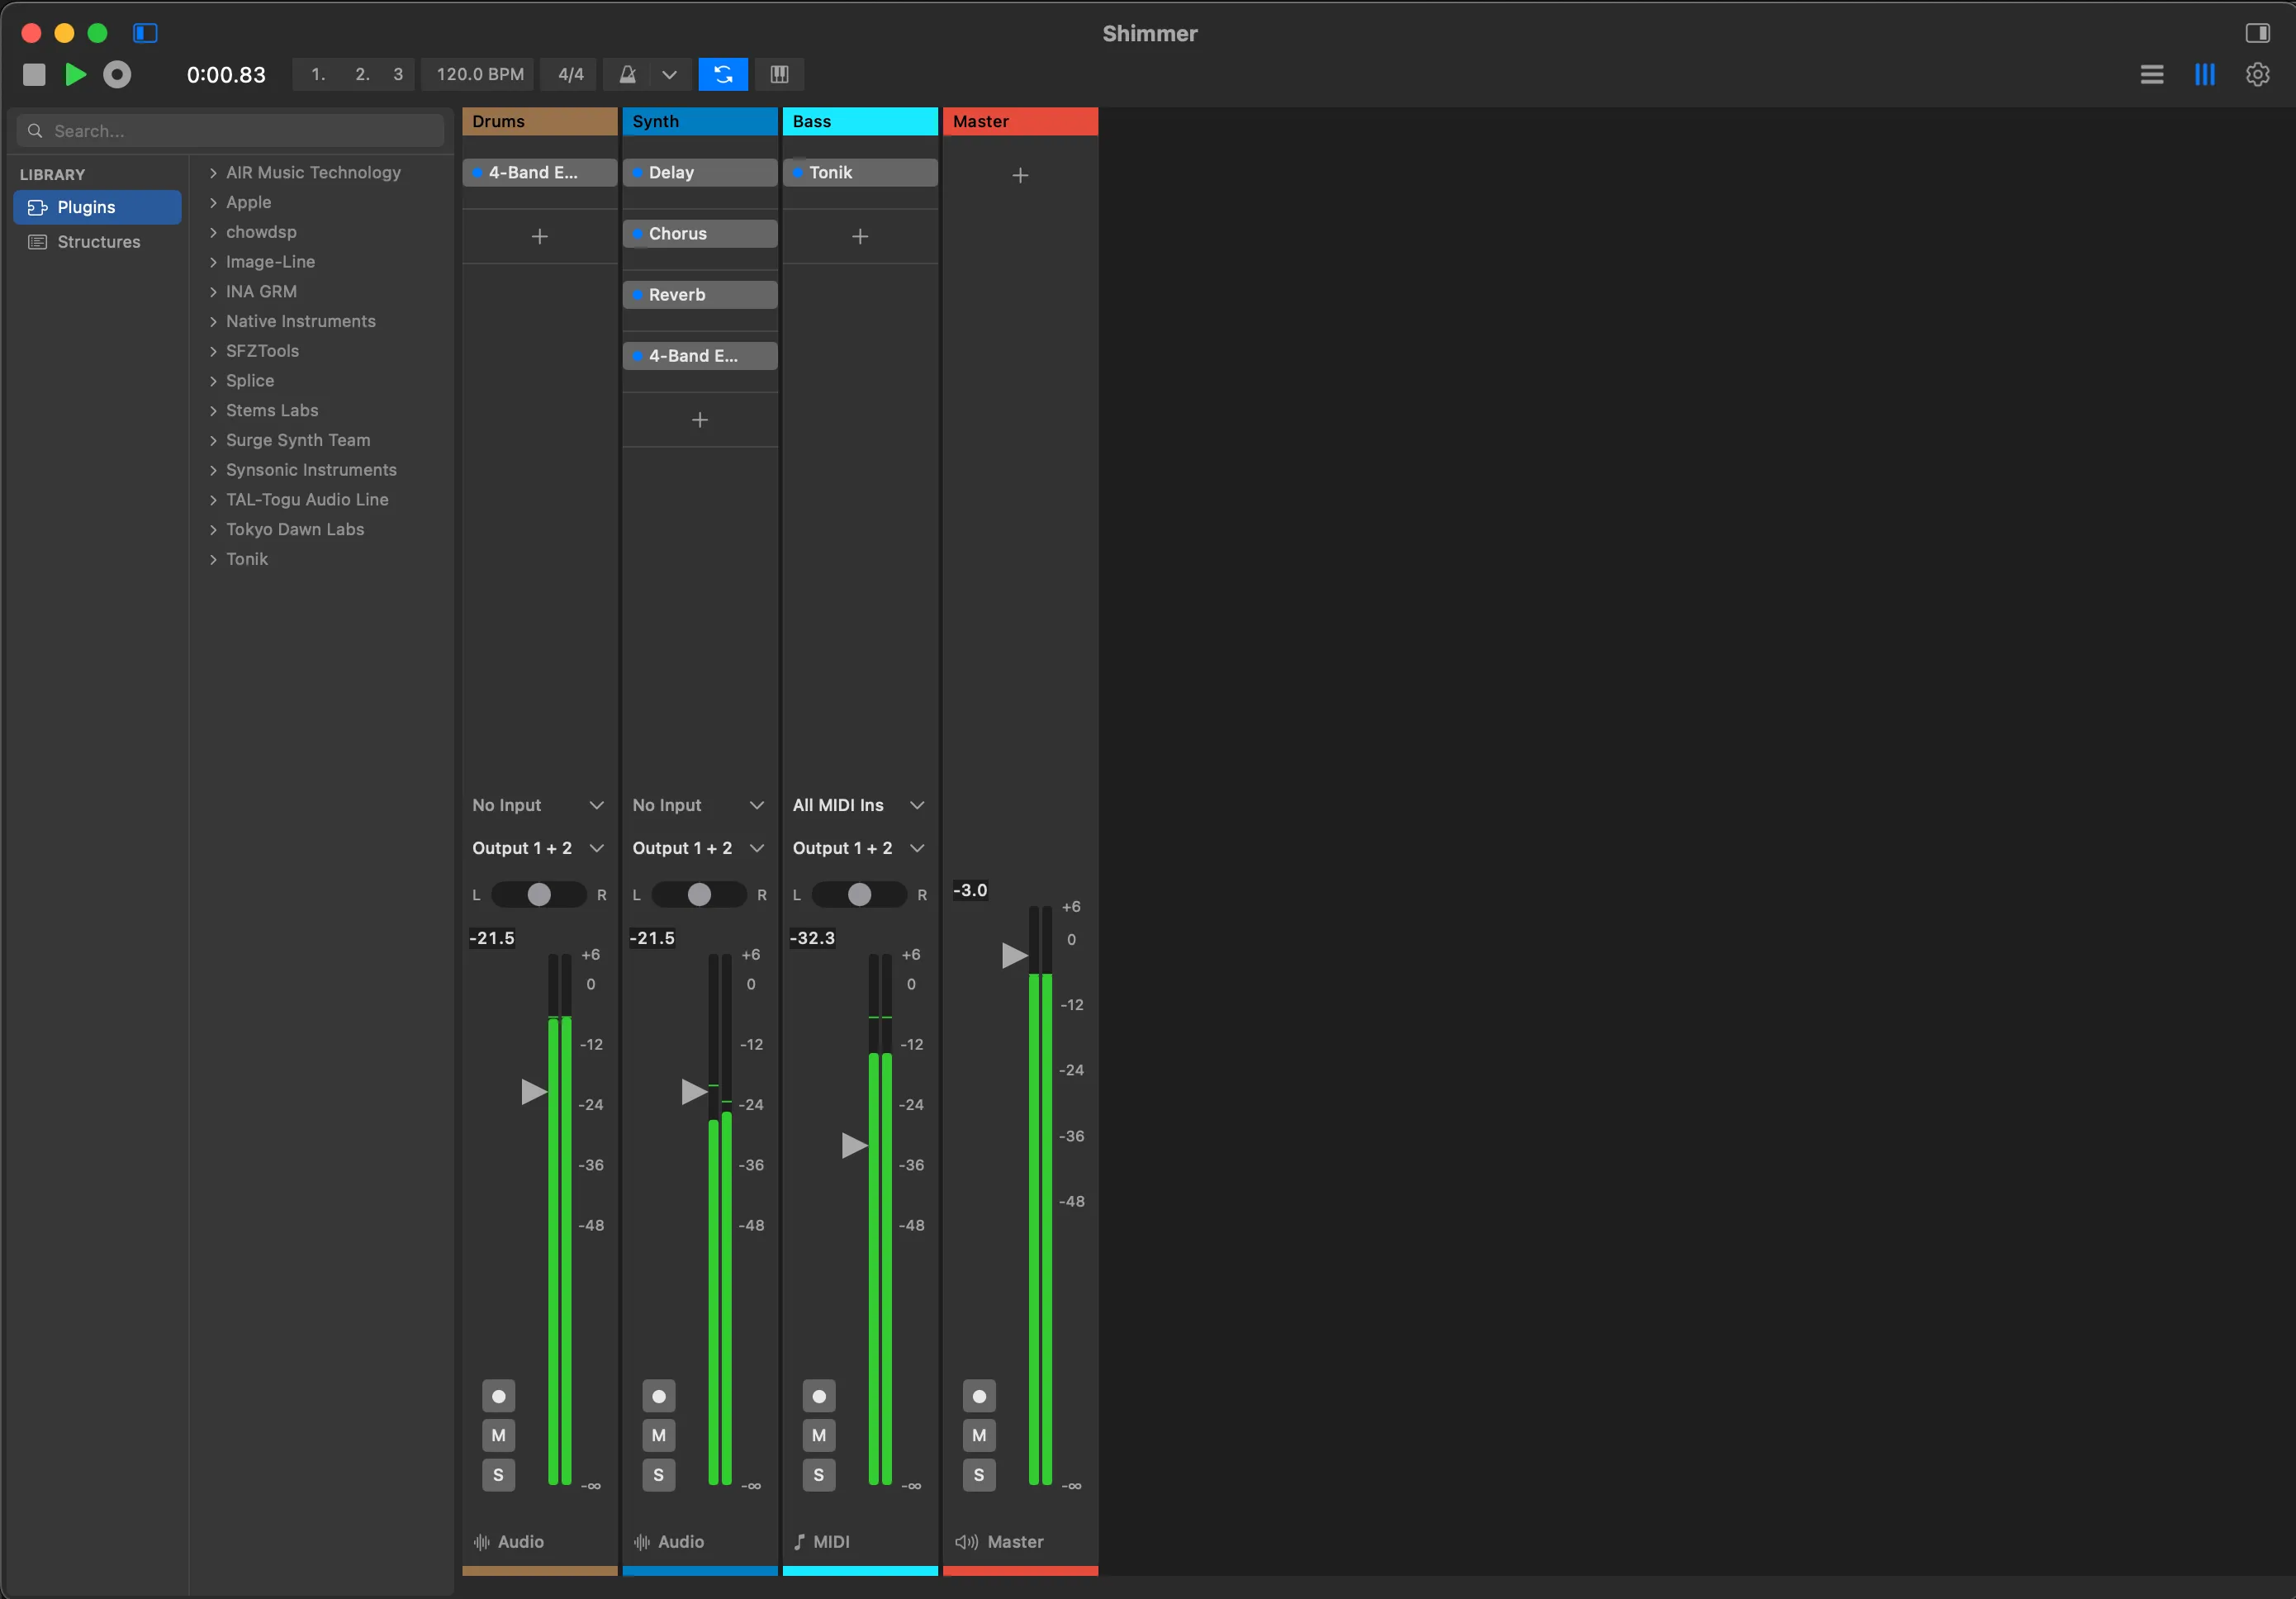The image size is (2296, 1599).
Task: Select Plugins in the library sidebar
Action: 97,207
